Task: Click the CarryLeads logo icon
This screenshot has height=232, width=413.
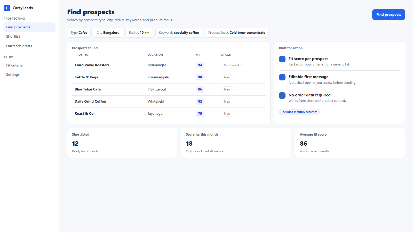Action: (x=7, y=8)
